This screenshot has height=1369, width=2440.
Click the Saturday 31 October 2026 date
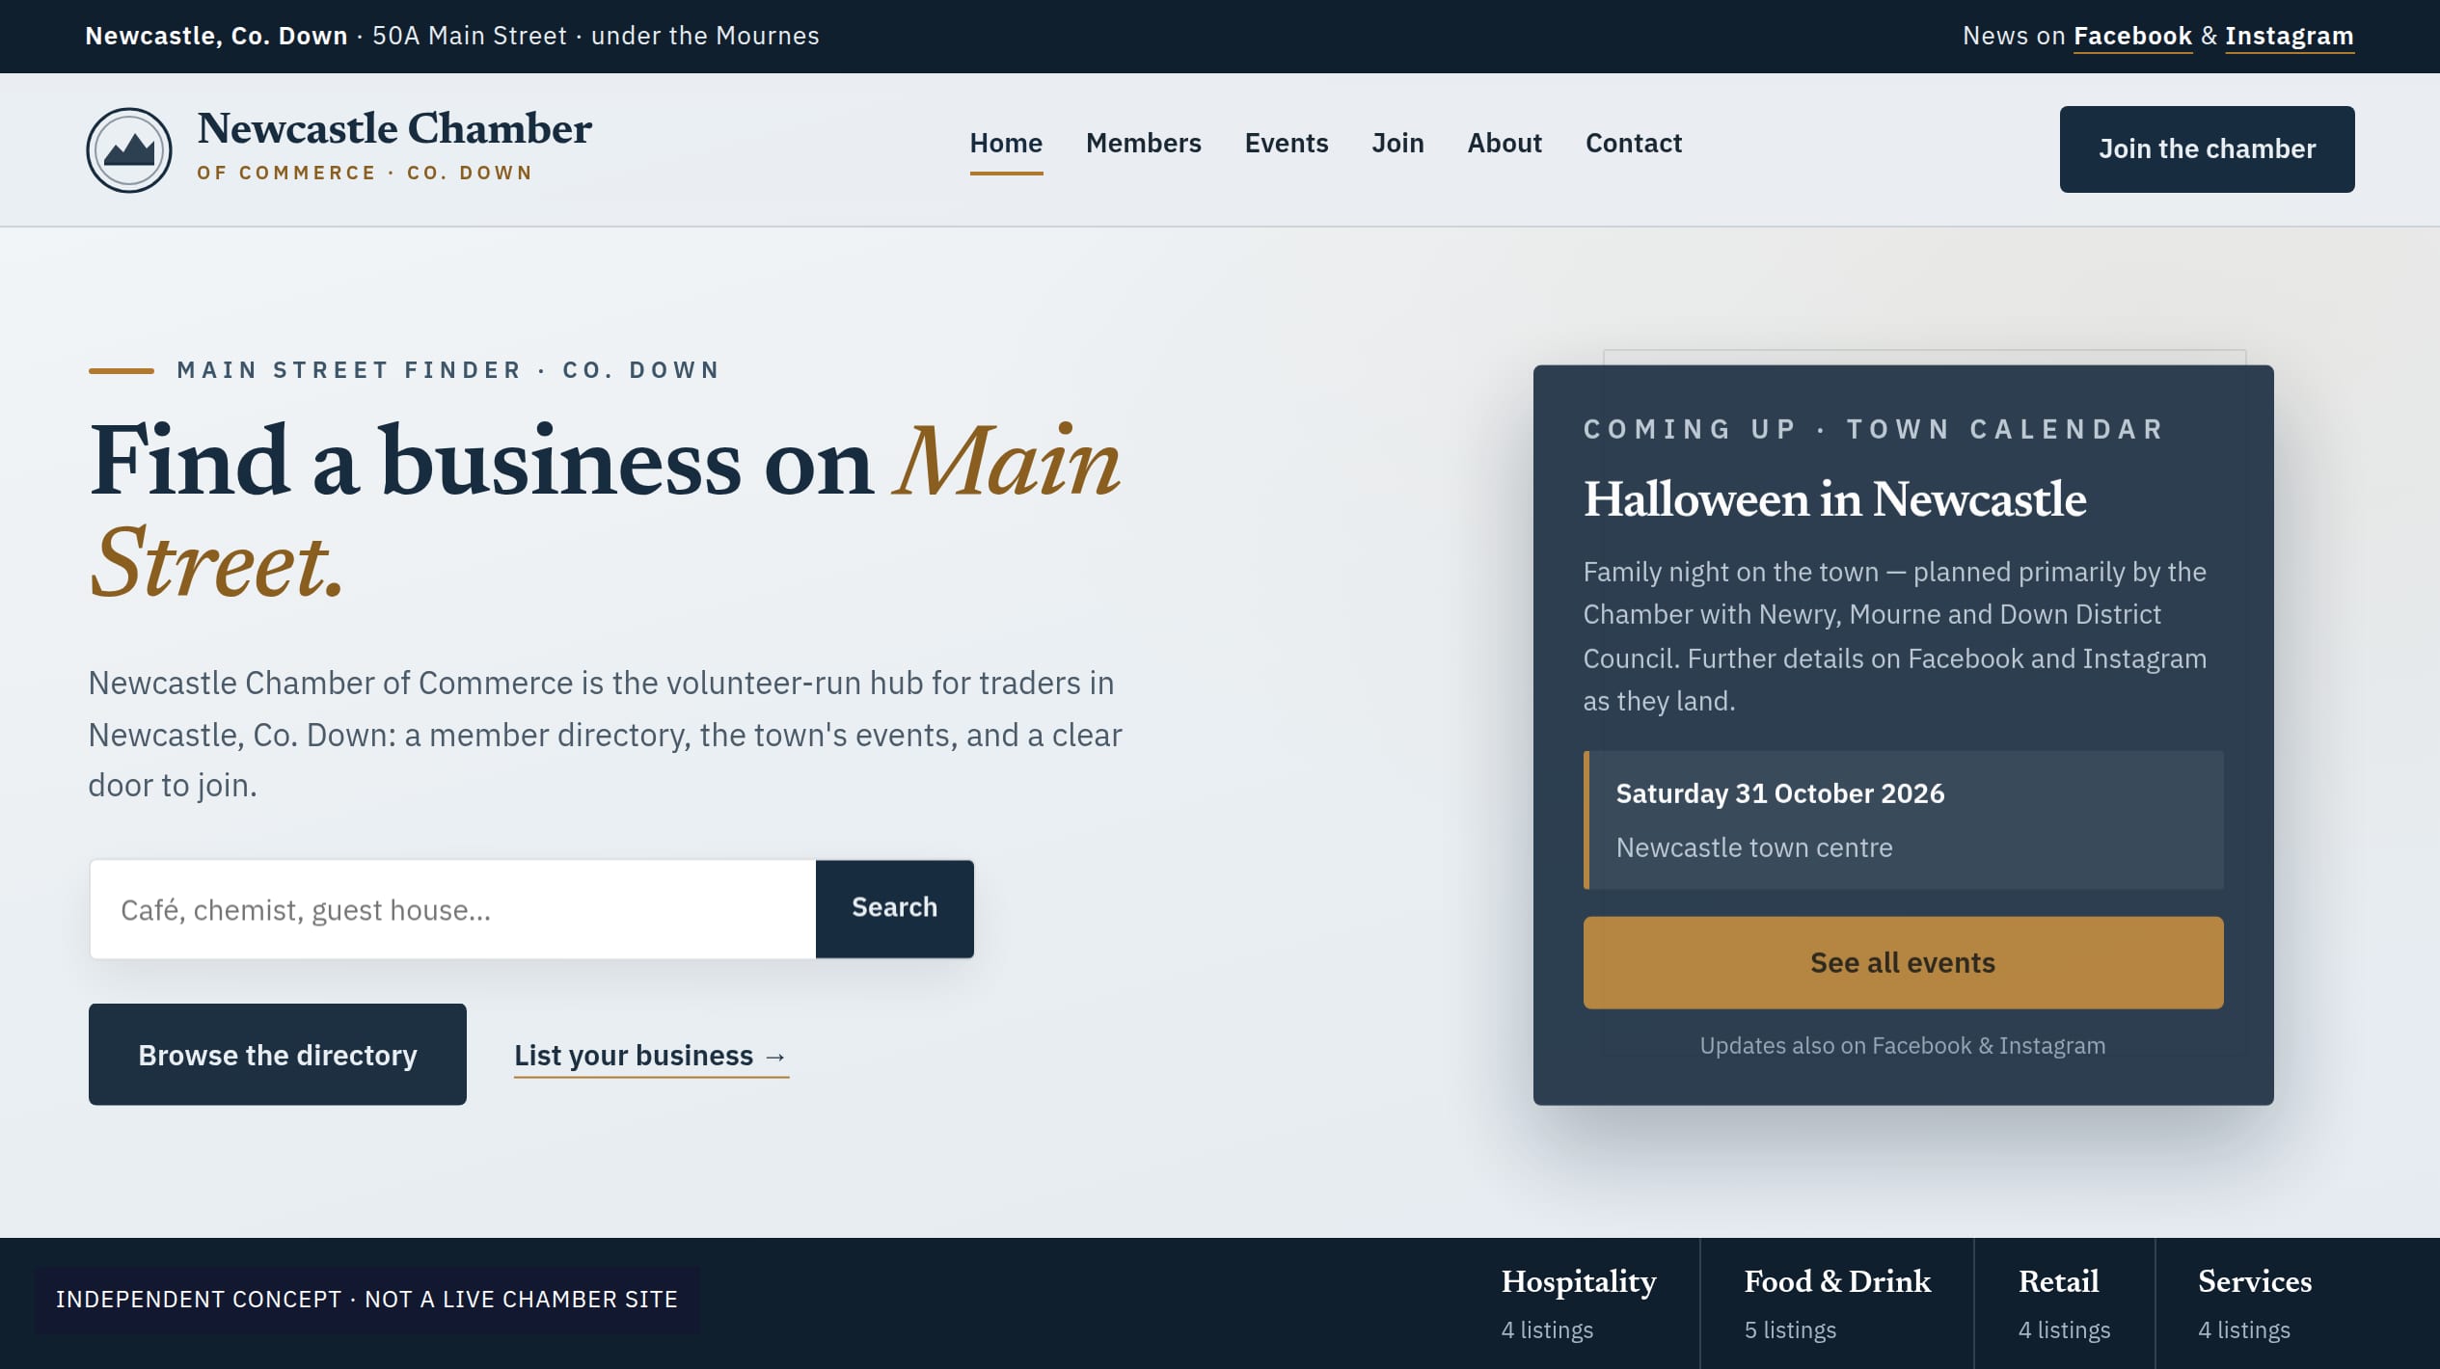[x=1779, y=793]
